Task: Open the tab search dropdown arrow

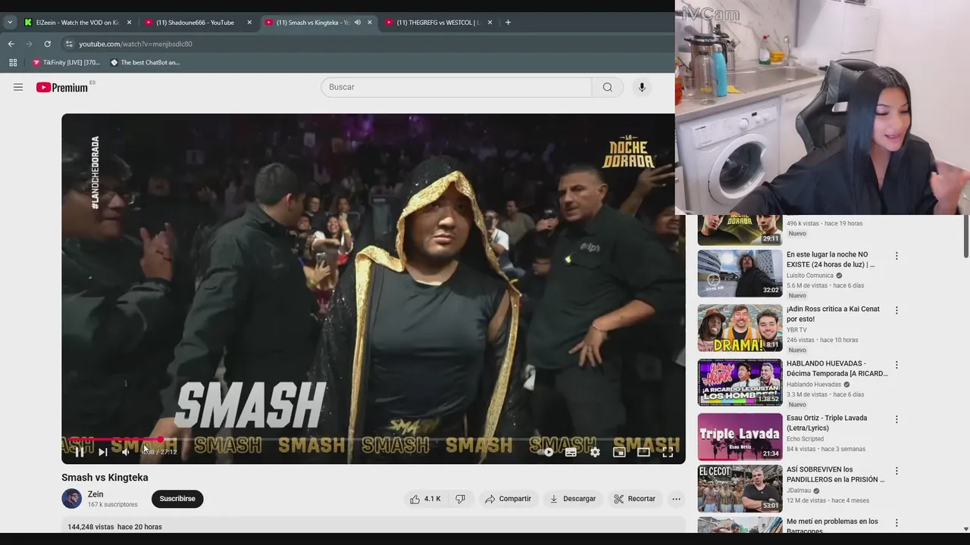Action: tap(10, 23)
